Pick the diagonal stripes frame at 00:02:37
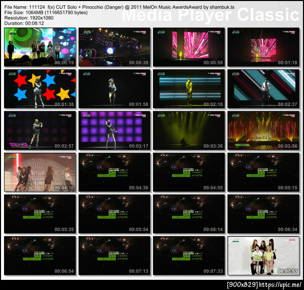This screenshot has width=304, height=290. (263, 89)
